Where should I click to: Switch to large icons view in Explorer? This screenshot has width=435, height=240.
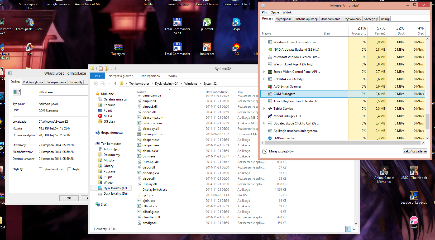point(354,229)
